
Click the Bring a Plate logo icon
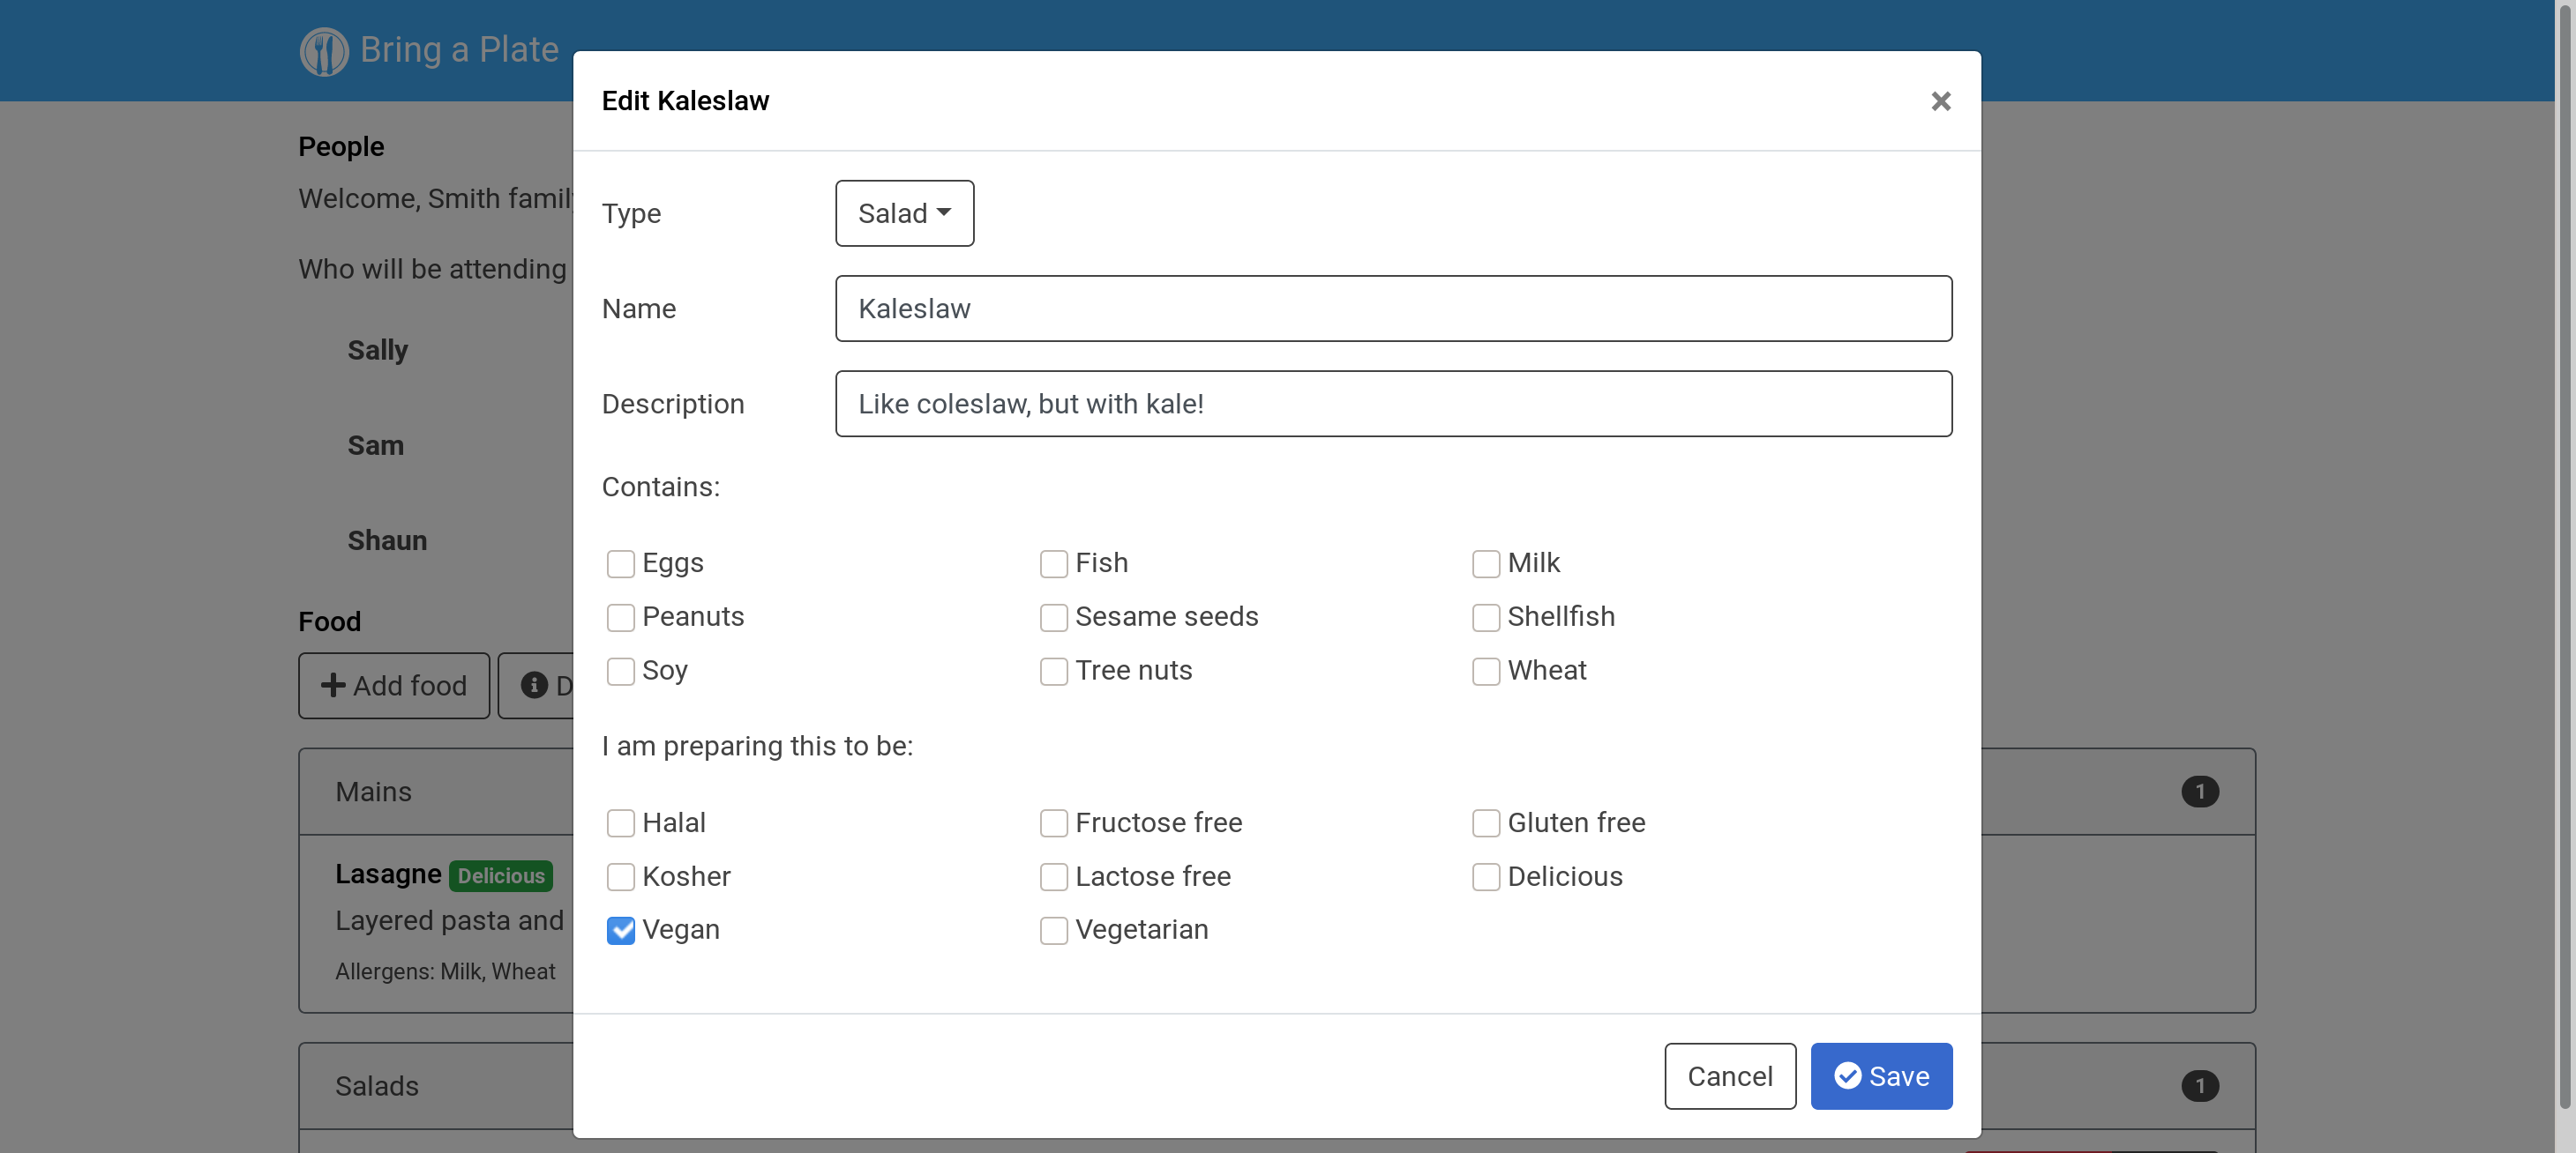(x=324, y=50)
